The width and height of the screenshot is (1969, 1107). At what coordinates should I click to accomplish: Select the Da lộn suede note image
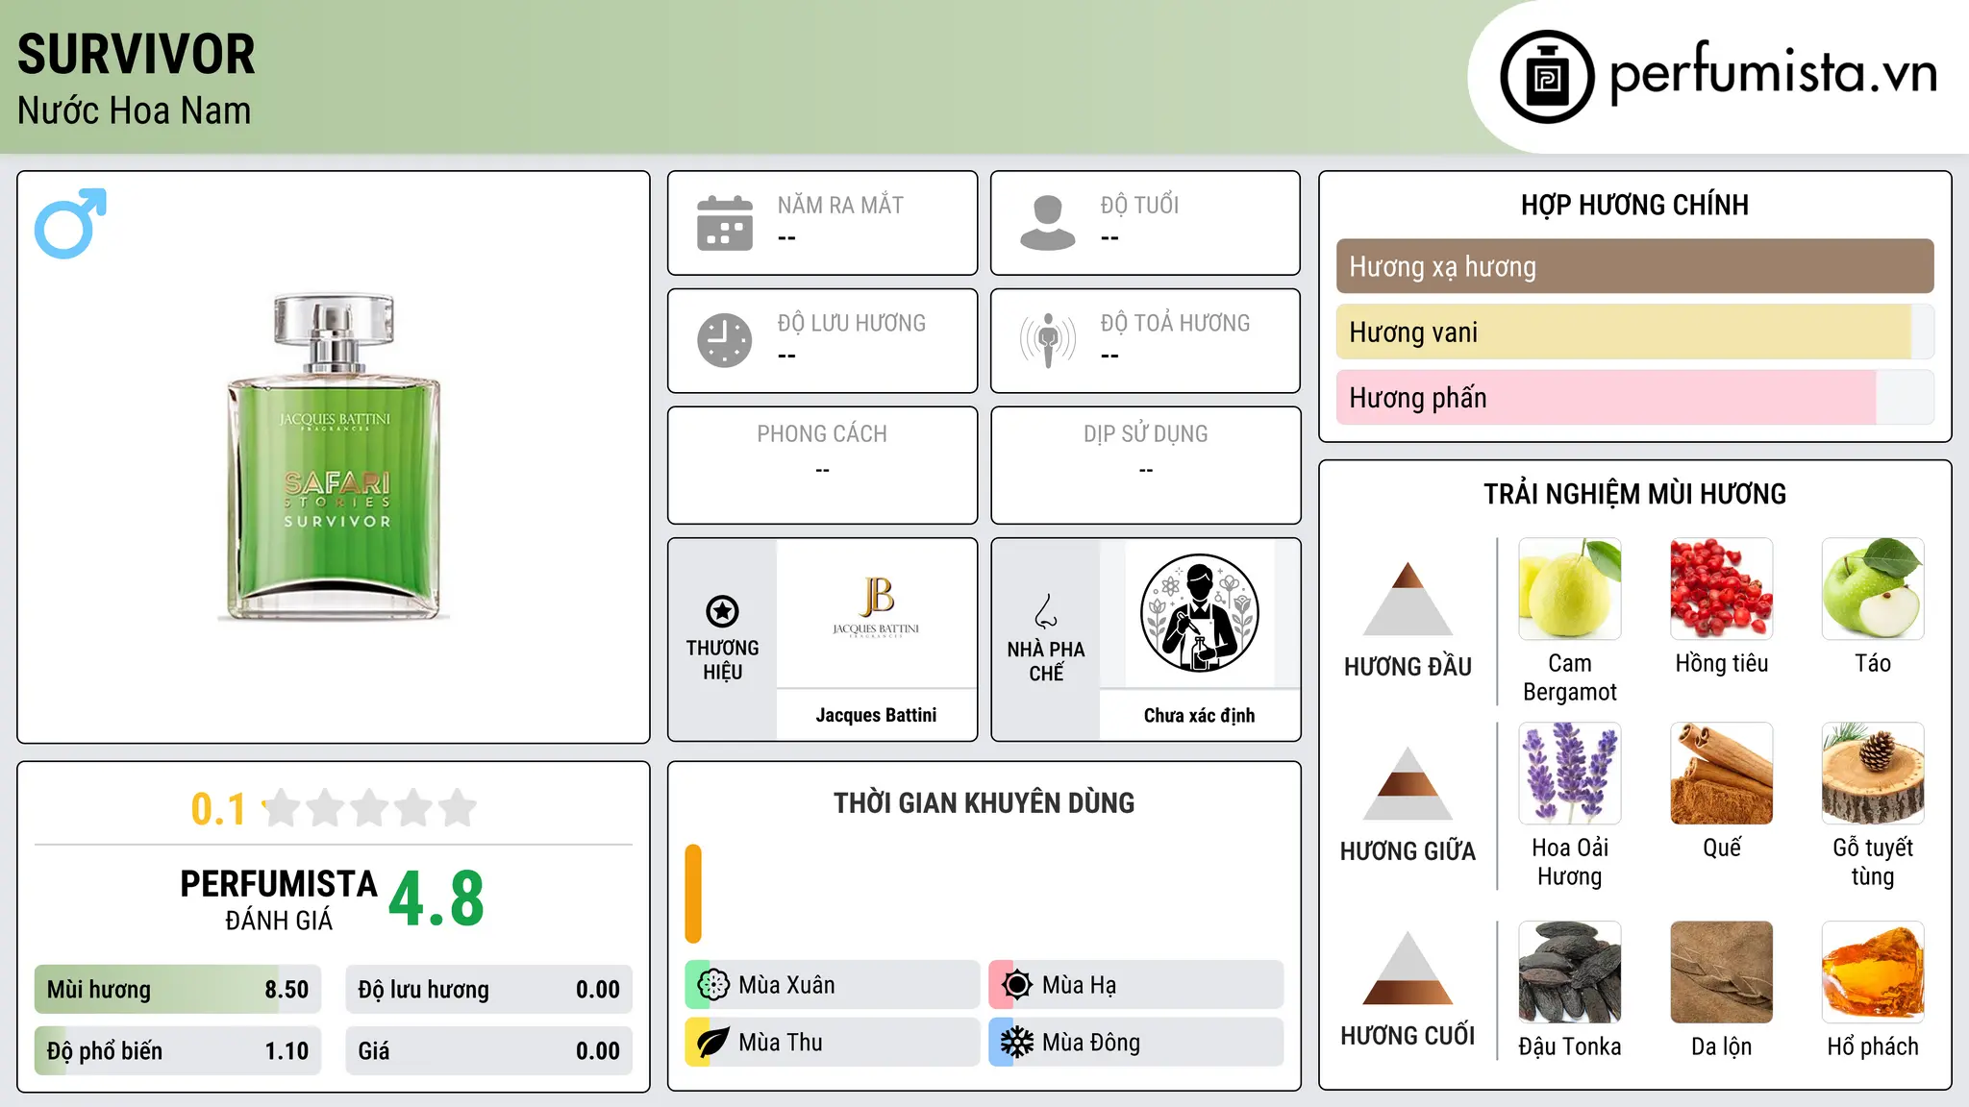click(x=1722, y=972)
